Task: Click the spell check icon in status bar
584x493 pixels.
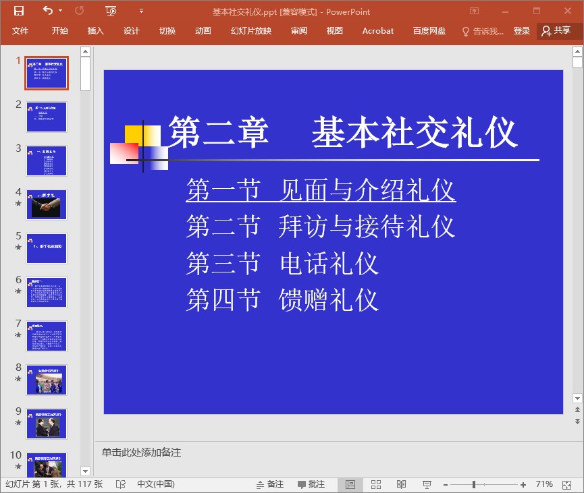Action: tap(121, 484)
